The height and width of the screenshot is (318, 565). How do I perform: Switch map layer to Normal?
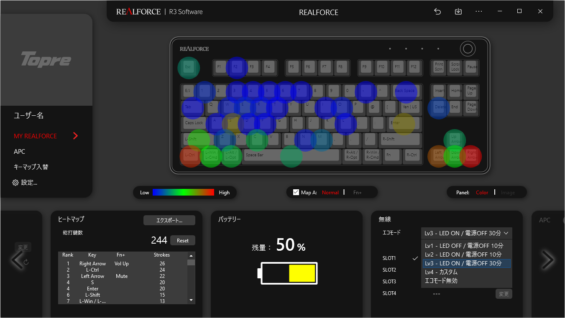click(x=330, y=193)
